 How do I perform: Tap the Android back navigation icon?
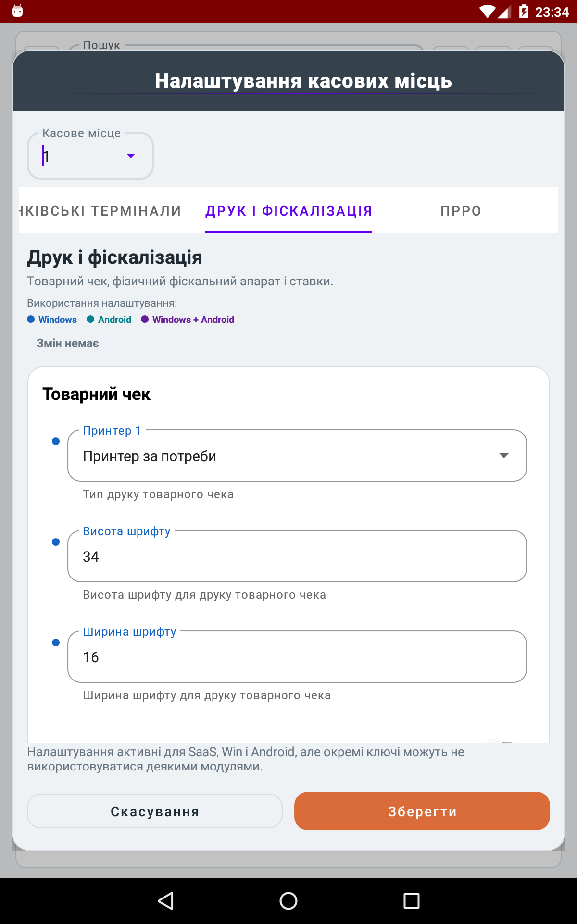pyautogui.click(x=166, y=900)
